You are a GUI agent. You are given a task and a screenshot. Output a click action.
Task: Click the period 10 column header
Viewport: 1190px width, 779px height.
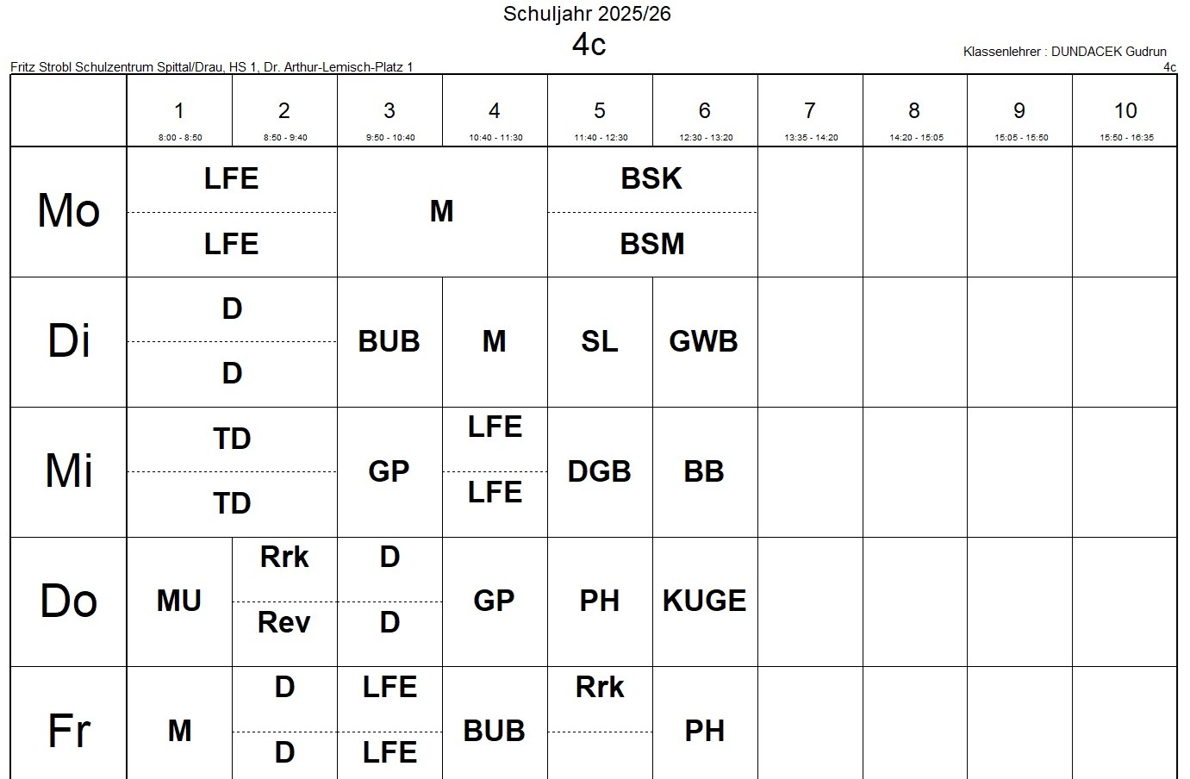click(x=1125, y=112)
